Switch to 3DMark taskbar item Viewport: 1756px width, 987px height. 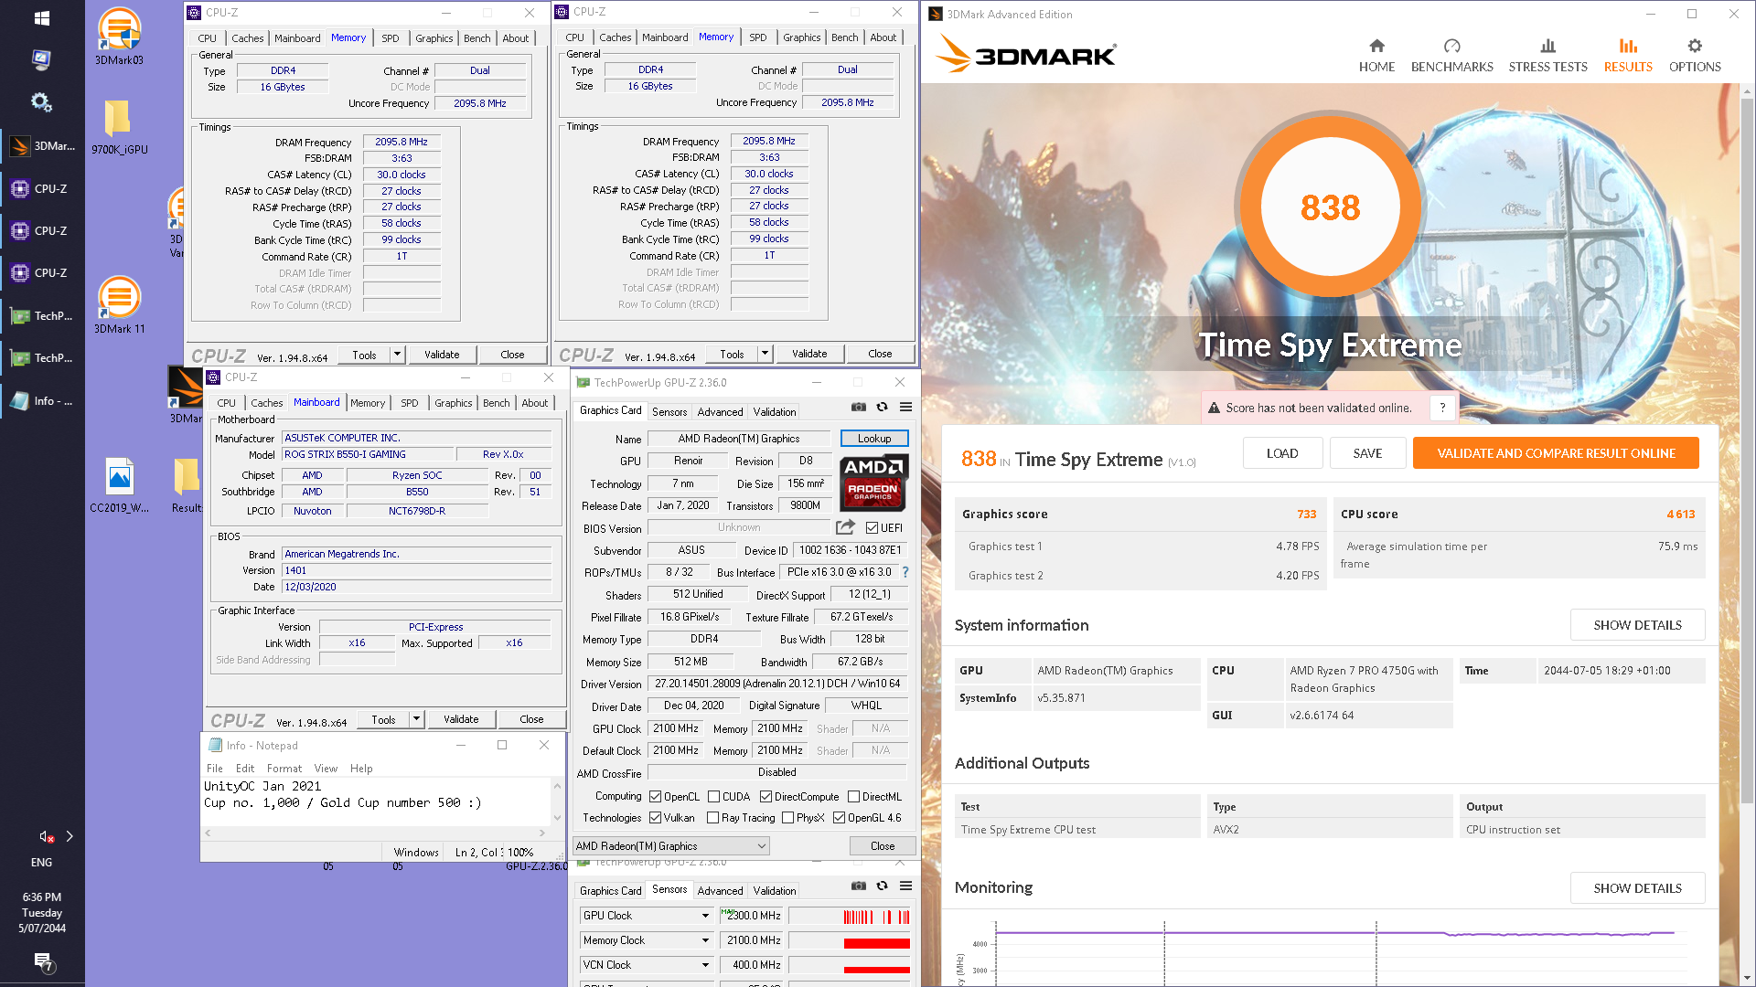(x=42, y=146)
